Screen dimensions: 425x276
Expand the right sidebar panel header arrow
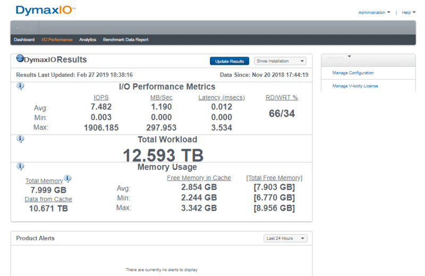(x=350, y=56)
